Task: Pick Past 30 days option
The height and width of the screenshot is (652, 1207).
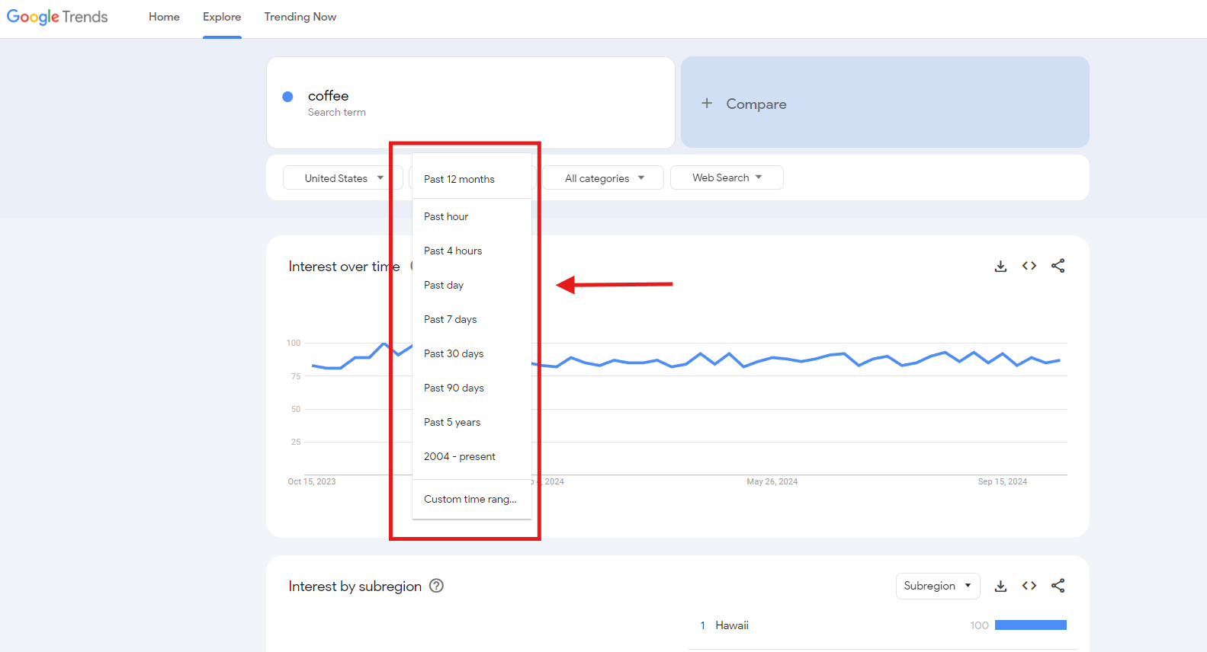Action: (471, 353)
